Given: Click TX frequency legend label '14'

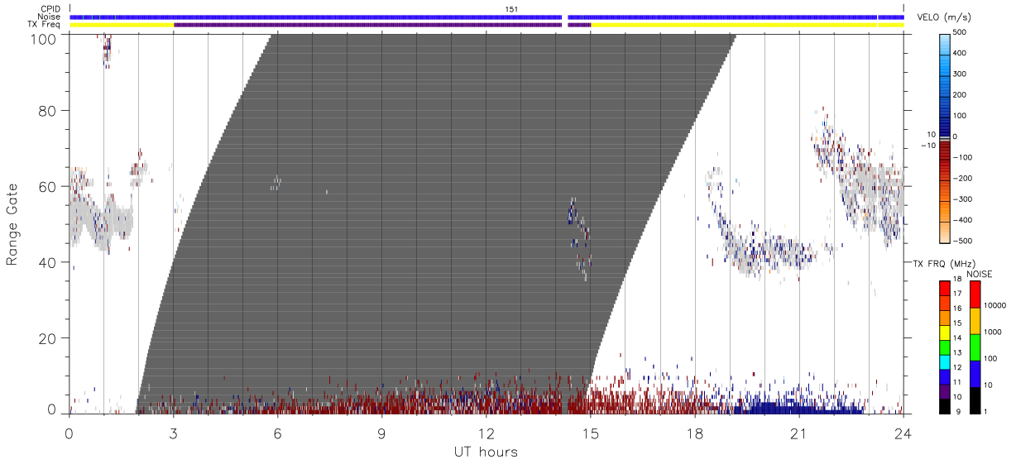Looking at the screenshot, I should point(957,339).
